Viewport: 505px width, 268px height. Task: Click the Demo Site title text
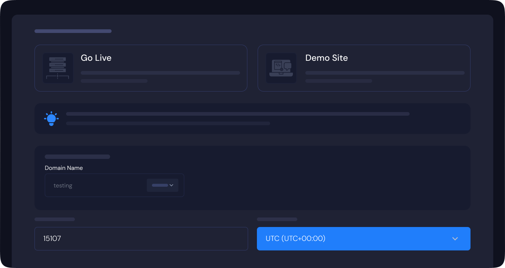point(326,58)
